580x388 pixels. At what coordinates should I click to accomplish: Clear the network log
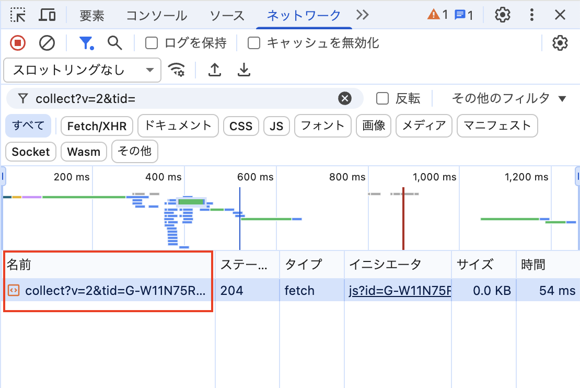coord(47,43)
